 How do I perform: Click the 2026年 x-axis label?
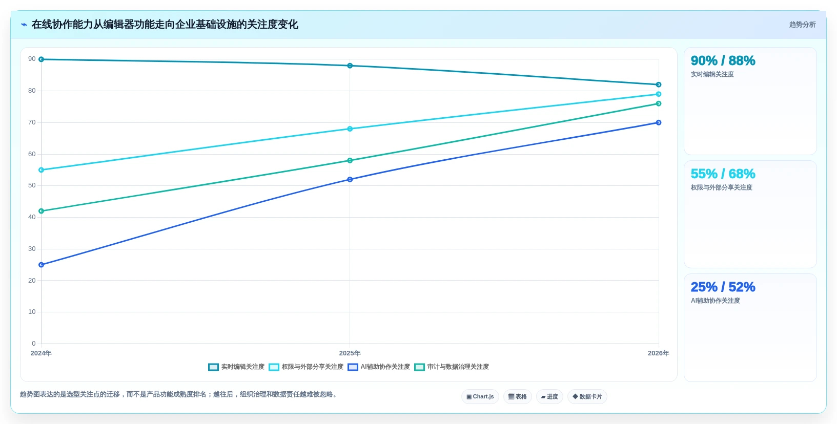[659, 353]
